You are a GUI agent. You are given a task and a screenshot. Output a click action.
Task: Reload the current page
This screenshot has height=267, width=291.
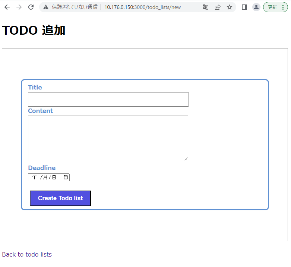[x=31, y=7]
